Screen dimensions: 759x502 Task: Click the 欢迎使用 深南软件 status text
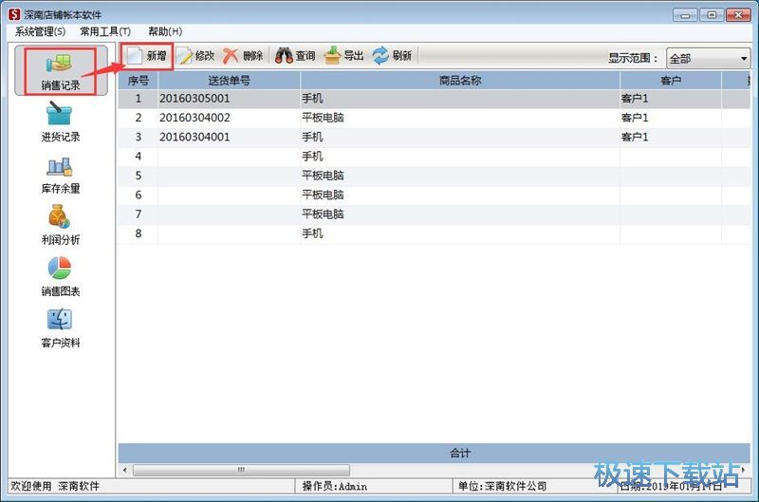(55, 486)
